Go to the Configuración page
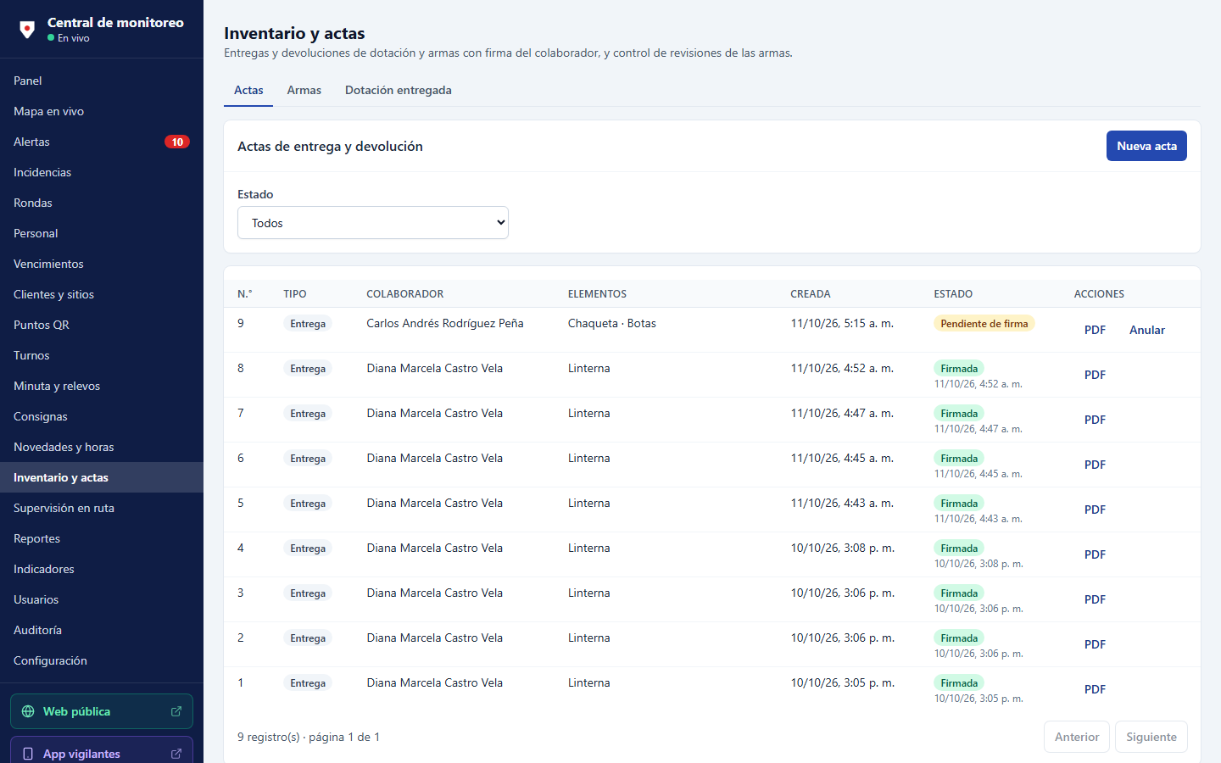Screen dimensions: 1221x763 [x=102, y=660]
